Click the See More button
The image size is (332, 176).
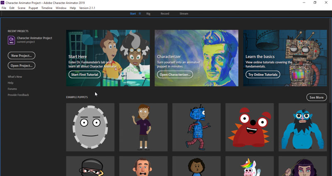pyautogui.click(x=317, y=97)
